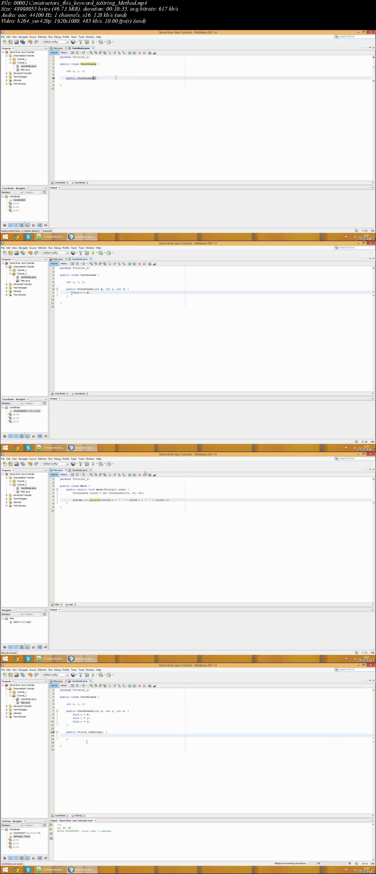This screenshot has width=376, height=874.
Task: Open Refactor menu in 00:02:09 frame
Action: tap(42, 37)
